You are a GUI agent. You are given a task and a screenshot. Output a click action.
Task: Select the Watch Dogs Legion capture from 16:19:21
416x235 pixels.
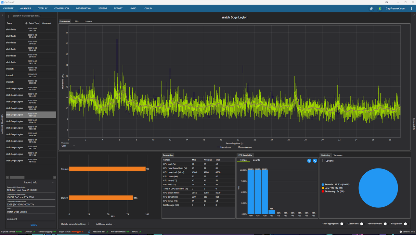click(31, 89)
